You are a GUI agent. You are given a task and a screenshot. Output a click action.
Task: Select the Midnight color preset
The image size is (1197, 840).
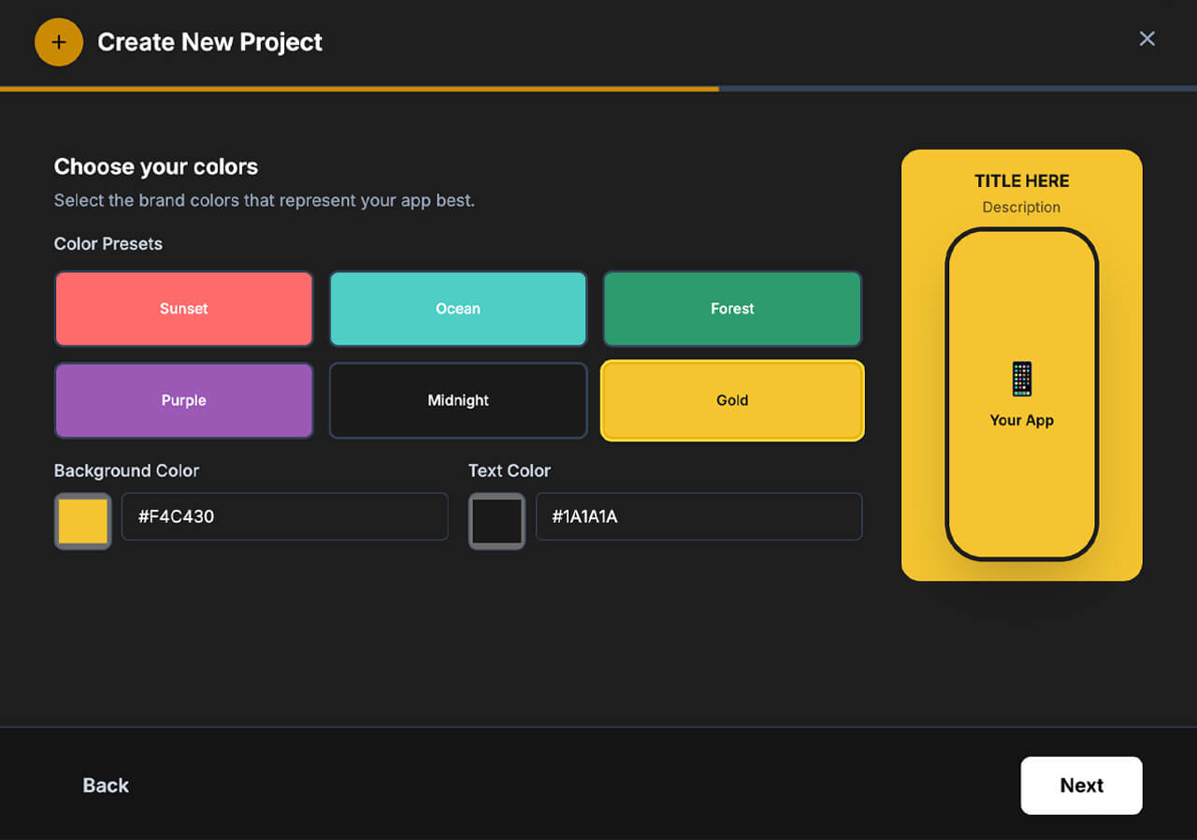[457, 400]
